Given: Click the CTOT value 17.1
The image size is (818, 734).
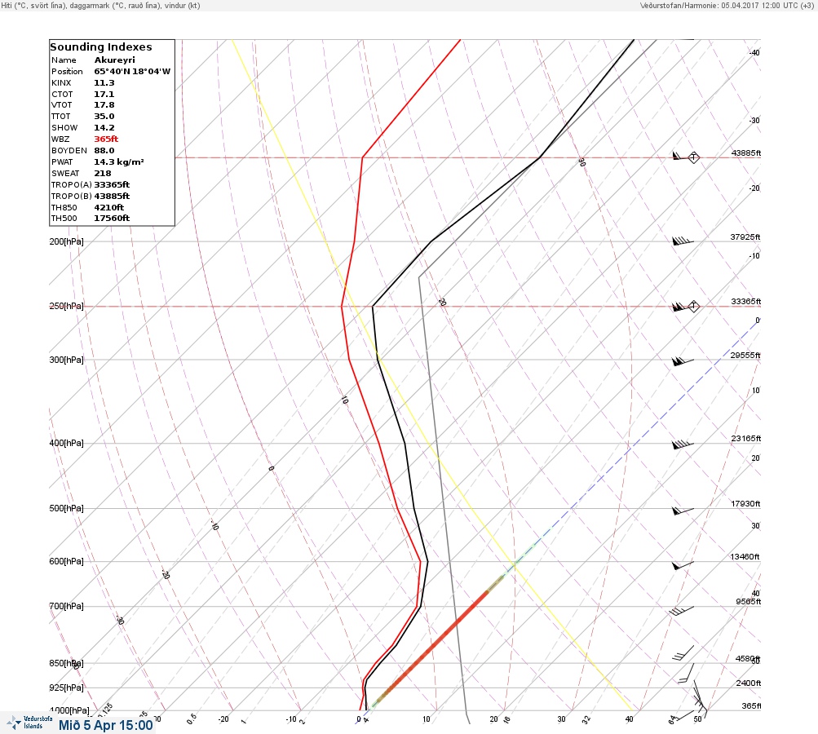Looking at the screenshot, I should pyautogui.click(x=104, y=95).
